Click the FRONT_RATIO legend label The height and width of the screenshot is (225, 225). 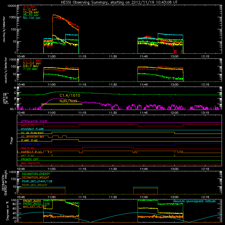[x=32, y=201]
